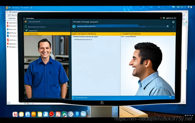Screen dimensions: 195x123
Task: Open the orange square dock icon
Action: point(34,114)
